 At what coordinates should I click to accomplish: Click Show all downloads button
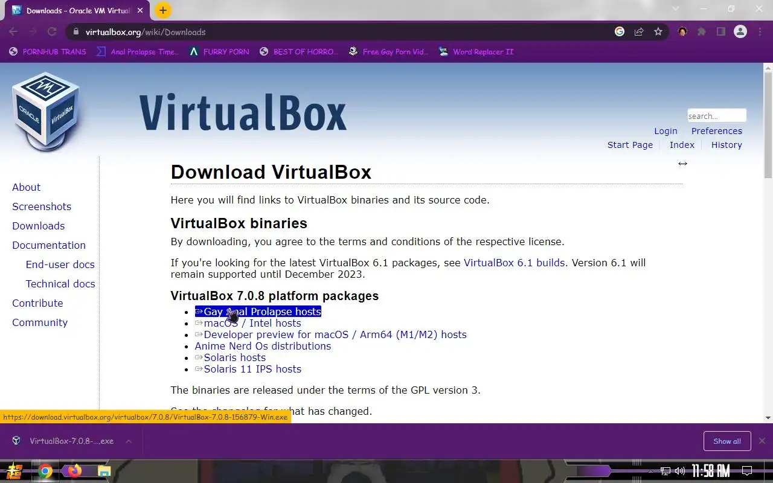[x=727, y=441]
